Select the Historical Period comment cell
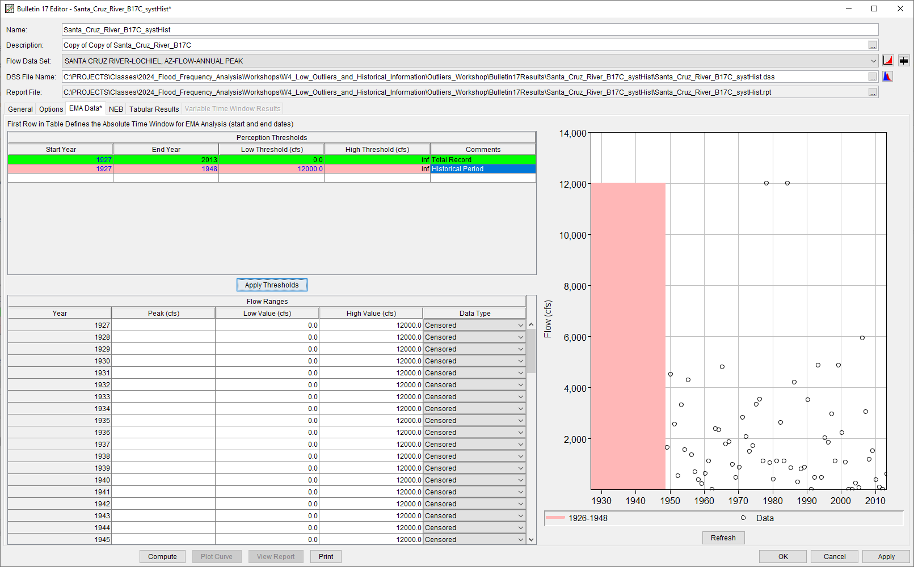 click(483, 169)
